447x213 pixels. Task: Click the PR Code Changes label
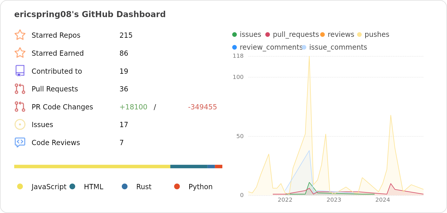[62, 107]
